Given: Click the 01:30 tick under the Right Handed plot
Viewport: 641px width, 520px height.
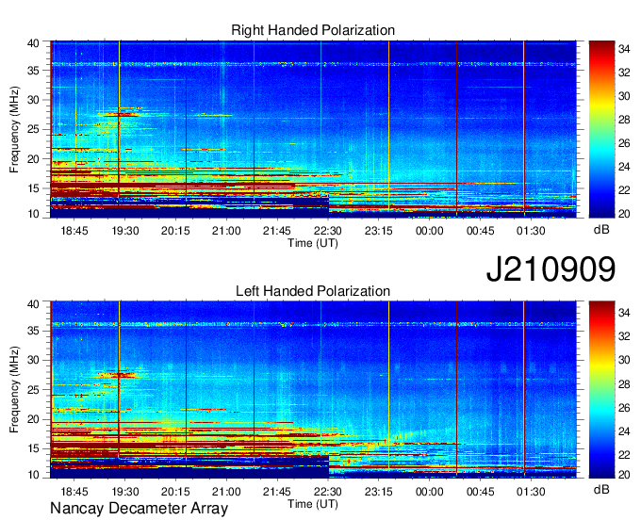Looking at the screenshot, I should [x=531, y=231].
